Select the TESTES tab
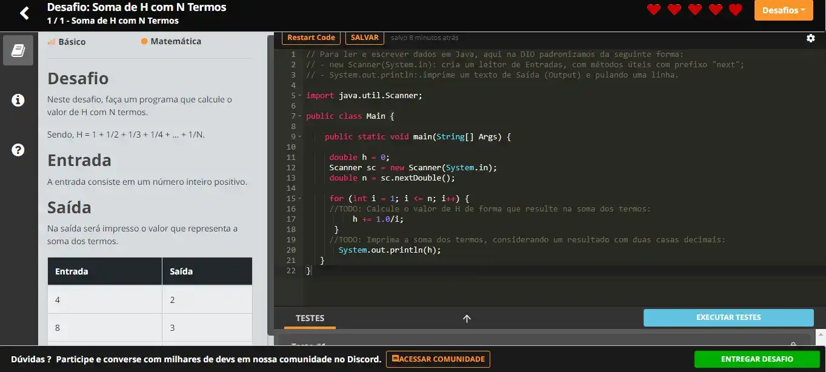826x372 pixels. pos(310,318)
